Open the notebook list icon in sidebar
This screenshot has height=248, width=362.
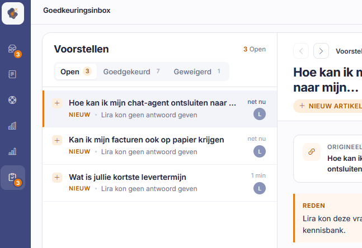[12, 74]
